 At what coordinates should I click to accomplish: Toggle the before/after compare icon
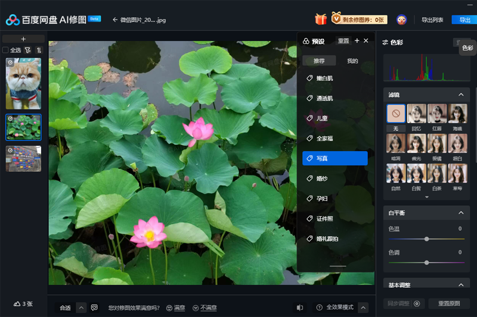(x=300, y=307)
